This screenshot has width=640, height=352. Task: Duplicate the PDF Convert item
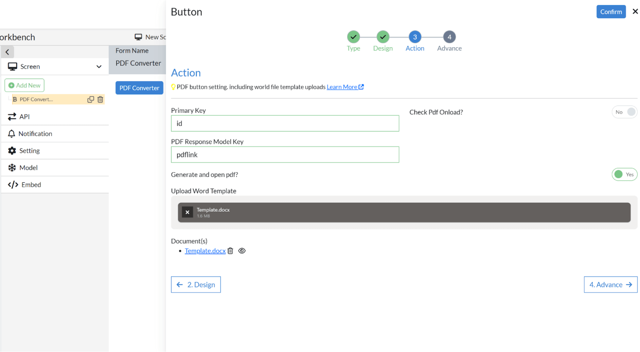tap(90, 100)
